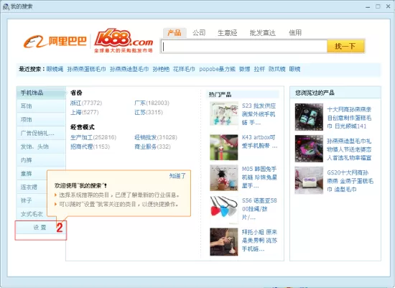Open recent search 眼镜 at list end
This screenshot has width=395, height=288.
coord(294,69)
